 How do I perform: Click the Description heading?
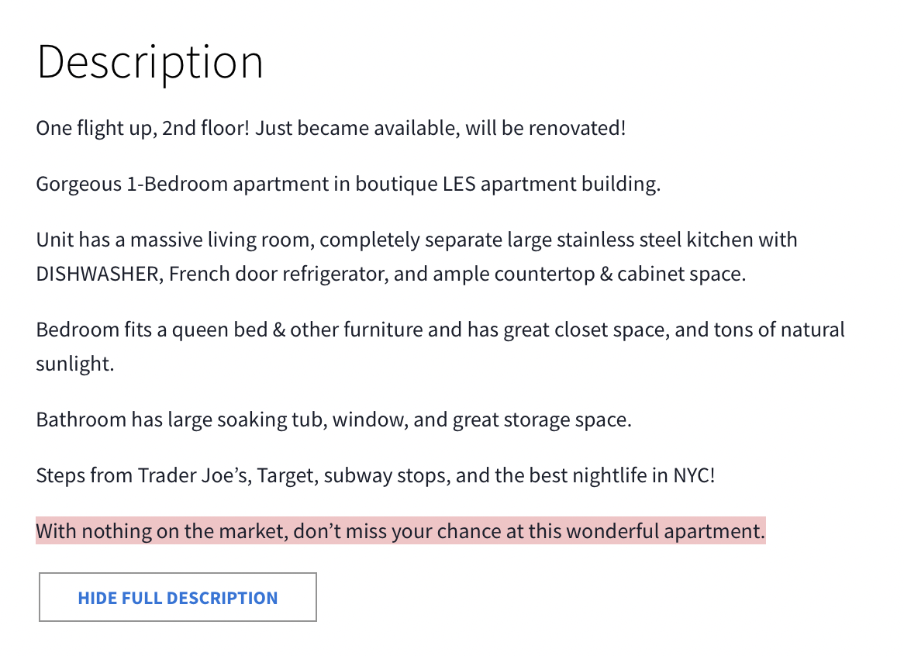click(x=150, y=62)
